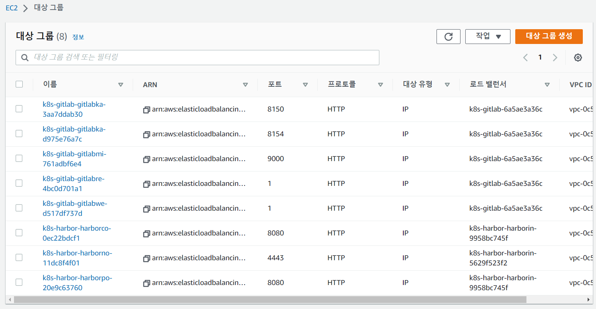The image size is (596, 309).
Task: Navigate to EC2 breadcrumb
Action: pos(12,8)
